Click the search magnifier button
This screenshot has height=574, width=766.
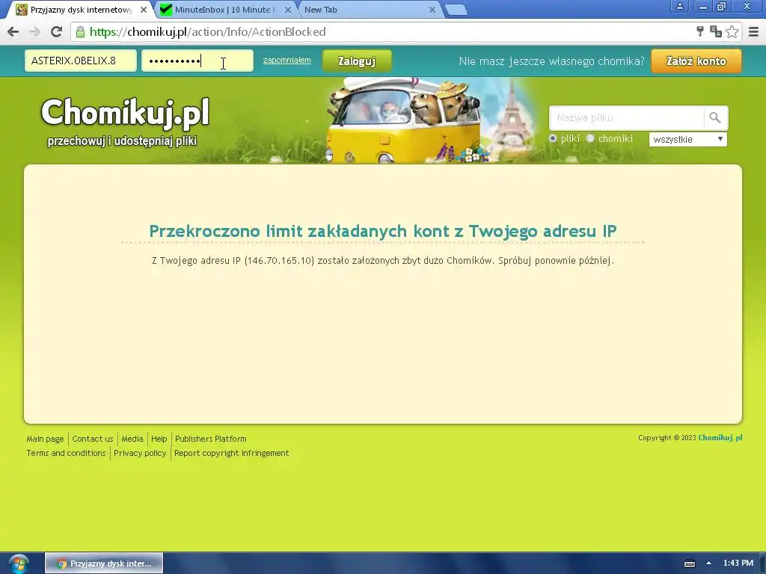[x=715, y=117]
